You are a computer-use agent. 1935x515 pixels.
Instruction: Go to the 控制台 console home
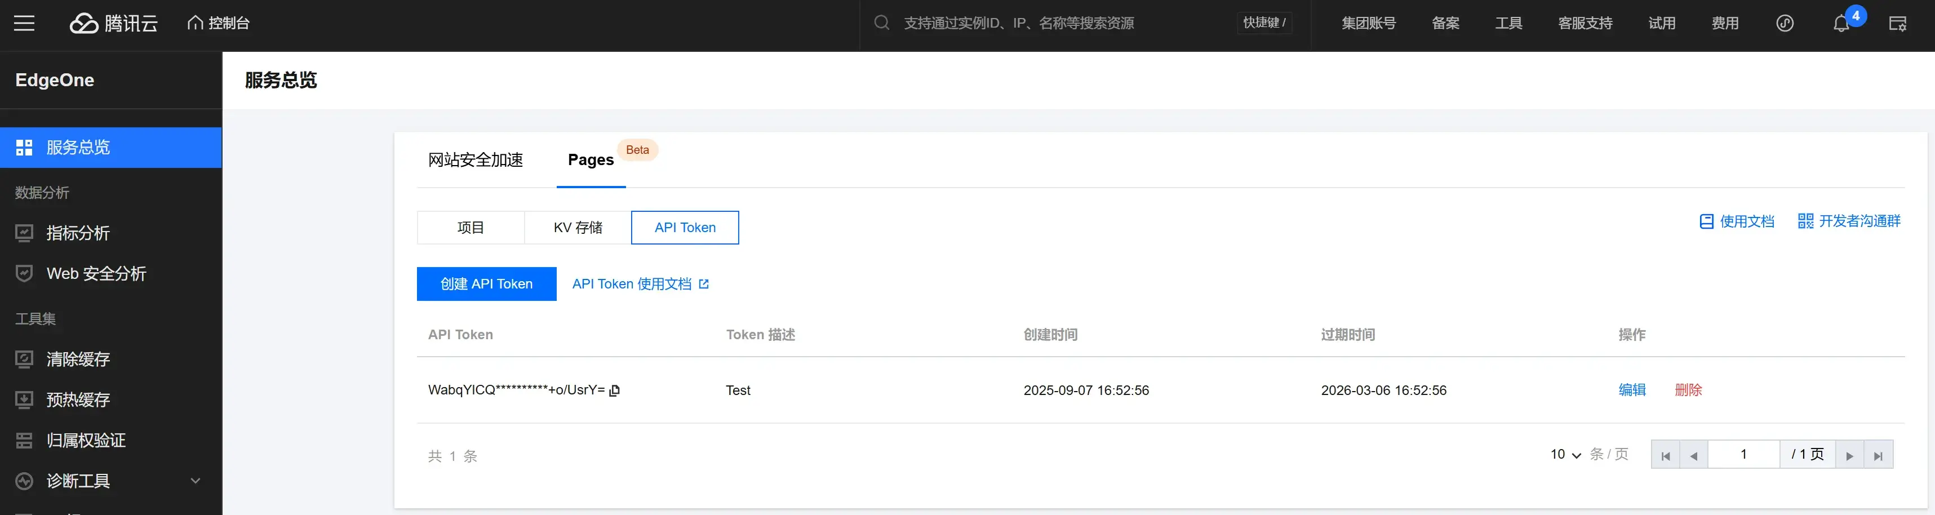pyautogui.click(x=218, y=23)
